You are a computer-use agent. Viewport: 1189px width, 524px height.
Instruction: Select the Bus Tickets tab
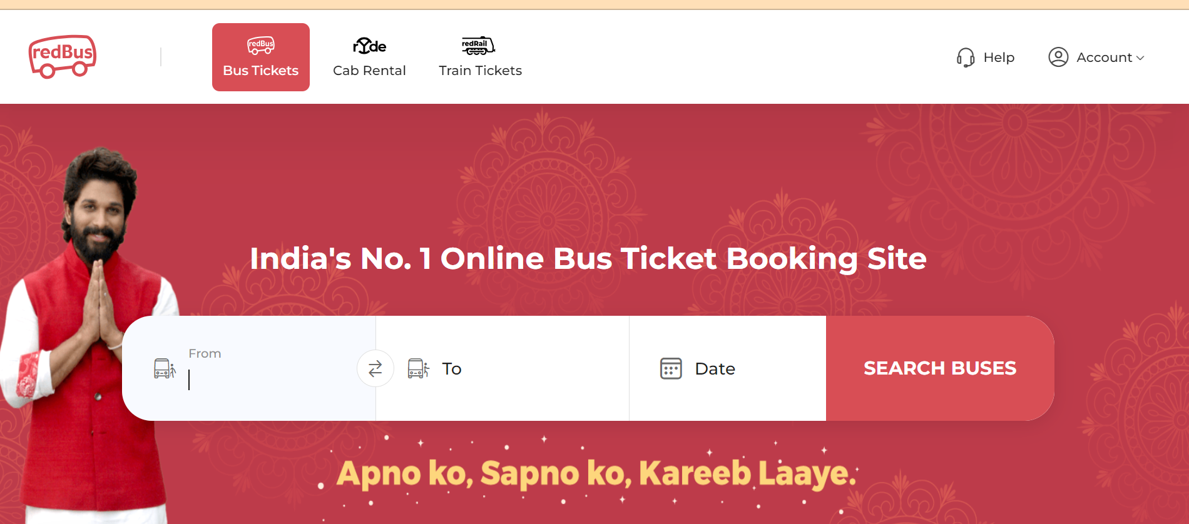click(x=261, y=57)
